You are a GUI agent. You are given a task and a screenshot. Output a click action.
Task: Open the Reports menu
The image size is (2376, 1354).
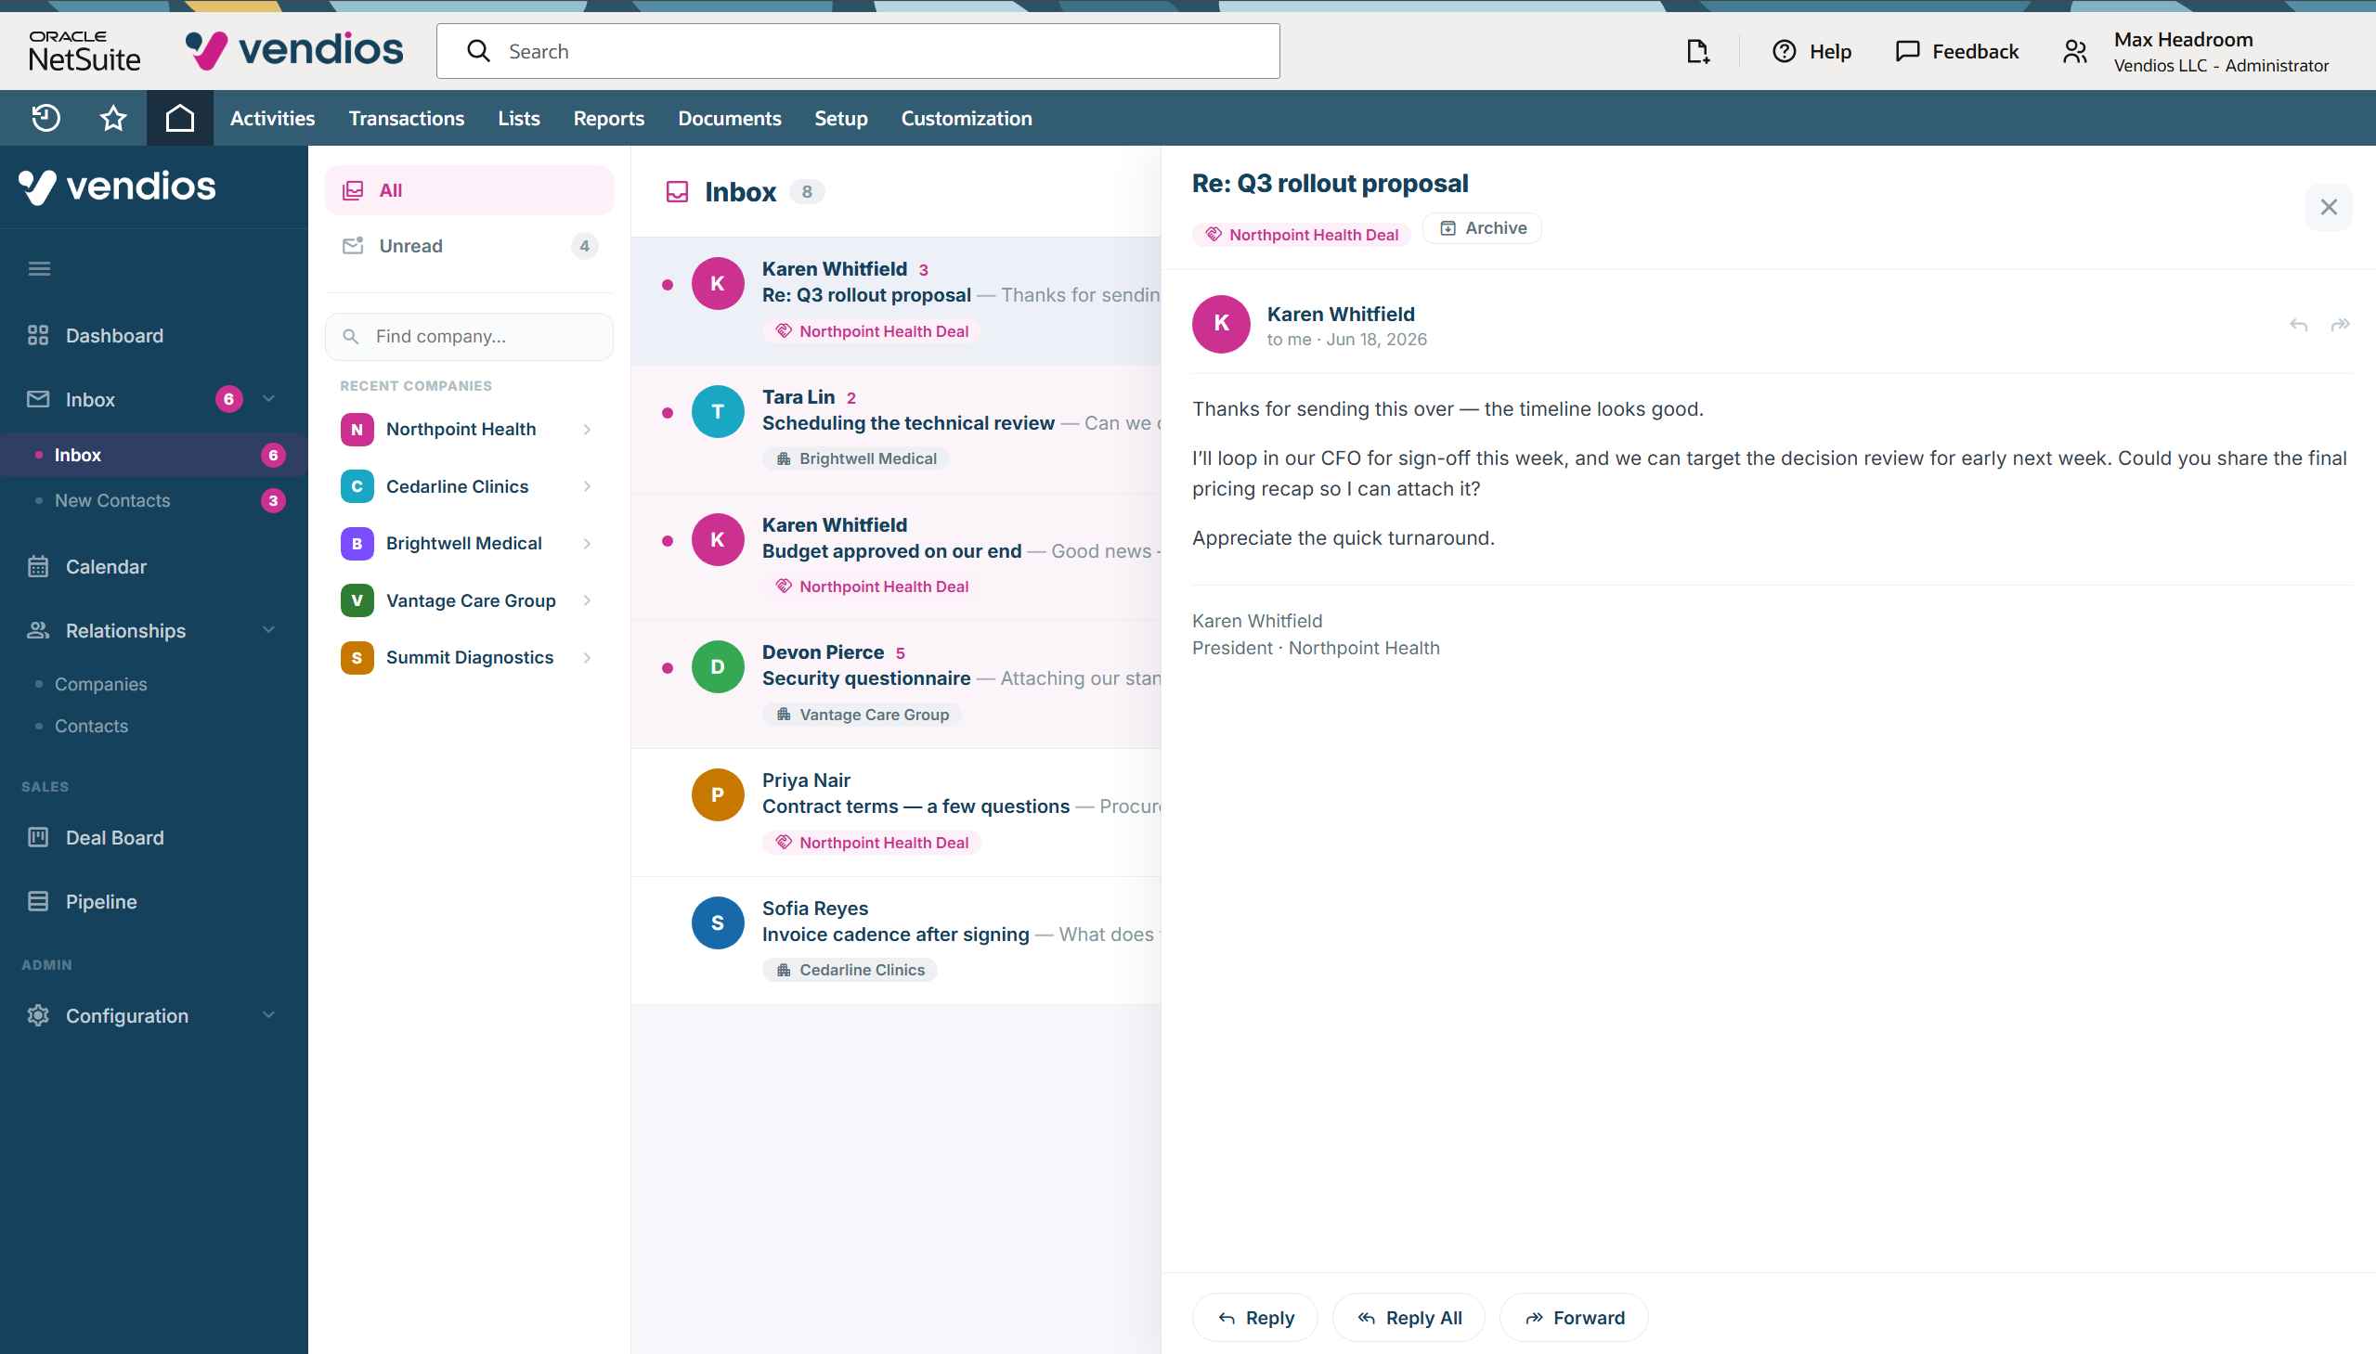coord(608,118)
